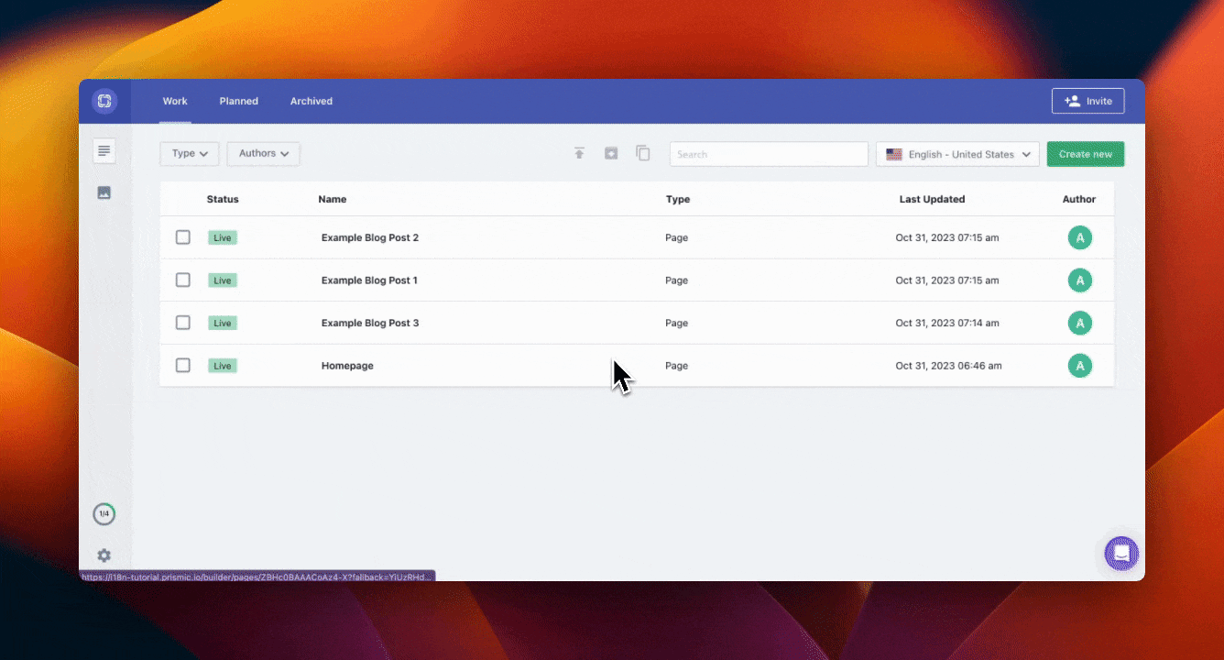Image resolution: width=1224 pixels, height=660 pixels.
Task: Open the chat support bubble
Action: [x=1120, y=554]
